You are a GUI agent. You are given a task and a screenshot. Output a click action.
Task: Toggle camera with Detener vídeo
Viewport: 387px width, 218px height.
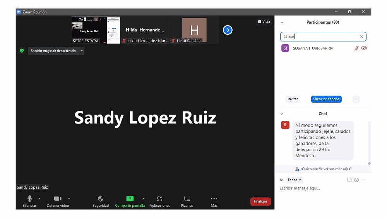click(58, 199)
